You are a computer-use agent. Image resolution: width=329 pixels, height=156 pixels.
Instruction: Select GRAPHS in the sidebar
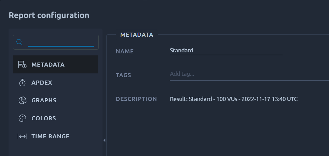55,100
